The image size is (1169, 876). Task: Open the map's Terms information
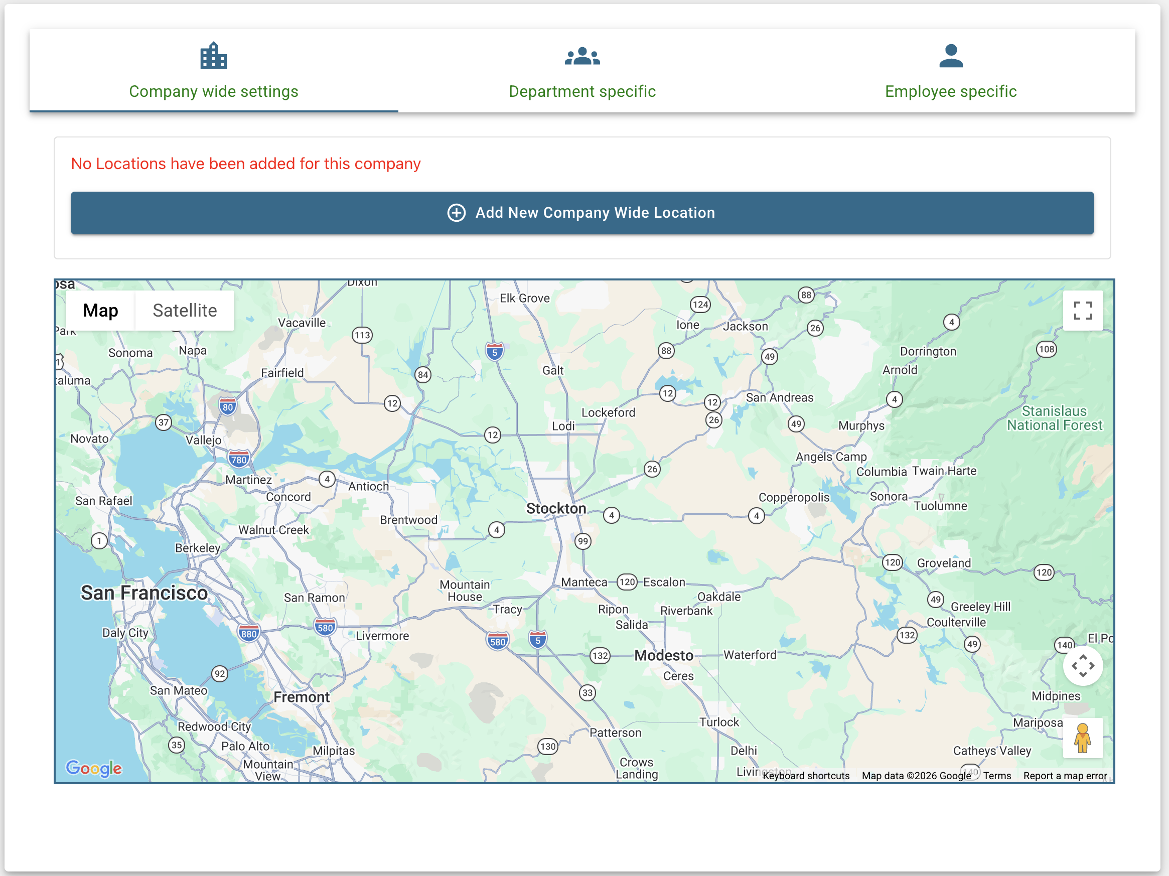(x=997, y=775)
